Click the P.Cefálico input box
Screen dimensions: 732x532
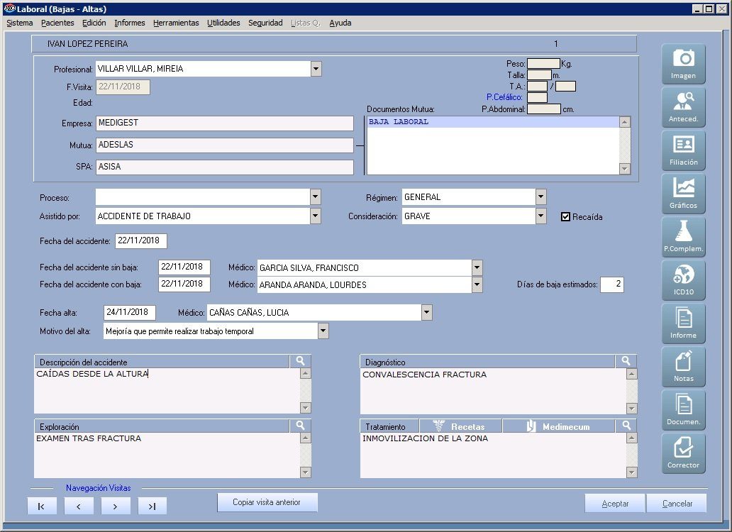(537, 98)
